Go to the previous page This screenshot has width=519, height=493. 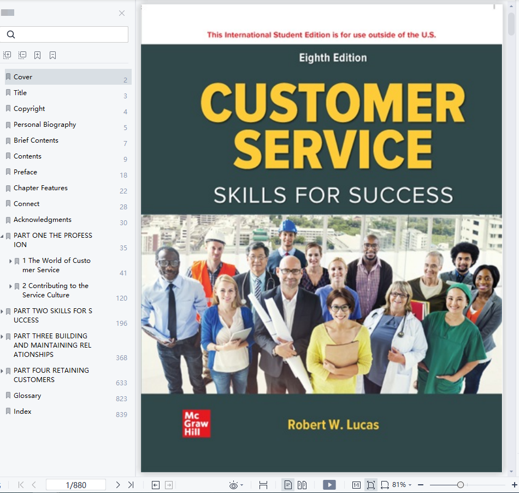[34, 485]
